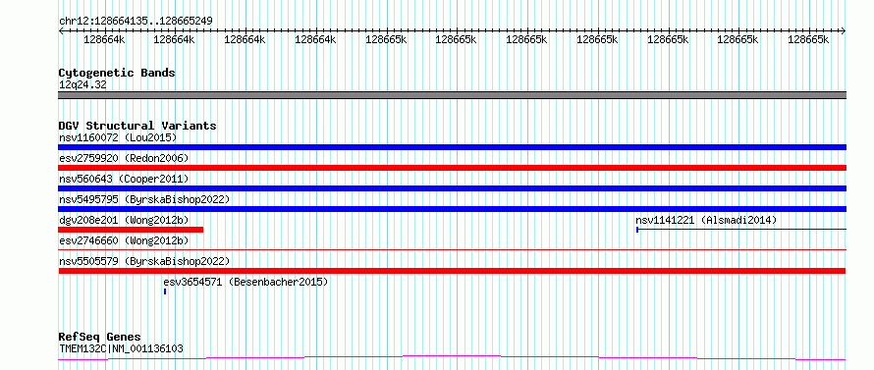Click the RefSeq Genes track heading
The height and width of the screenshot is (370, 874).
(99, 338)
